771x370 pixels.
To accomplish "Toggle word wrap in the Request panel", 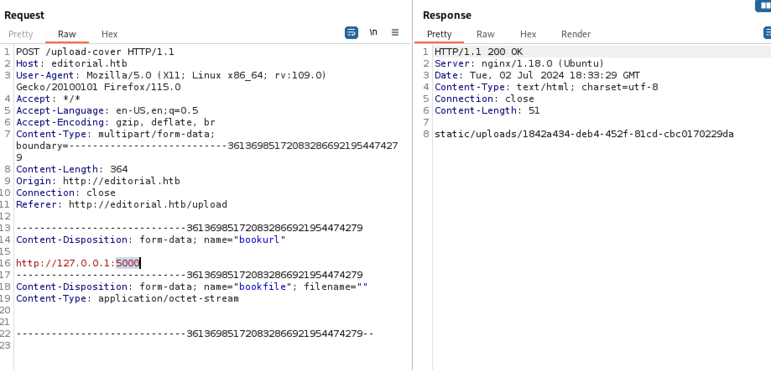I will (x=351, y=33).
